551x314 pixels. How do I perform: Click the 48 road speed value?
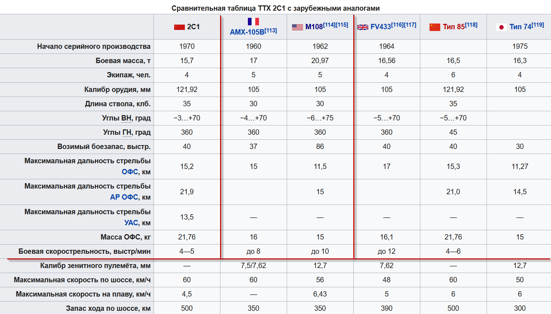pos(387,280)
